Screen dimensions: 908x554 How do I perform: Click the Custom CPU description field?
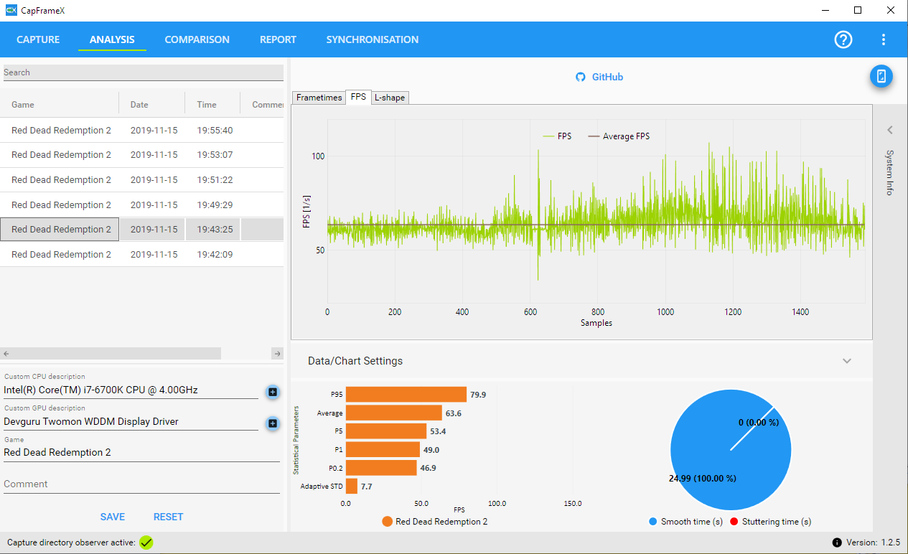tap(131, 390)
